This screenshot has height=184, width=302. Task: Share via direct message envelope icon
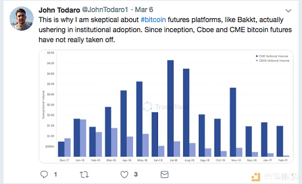(x=165, y=174)
